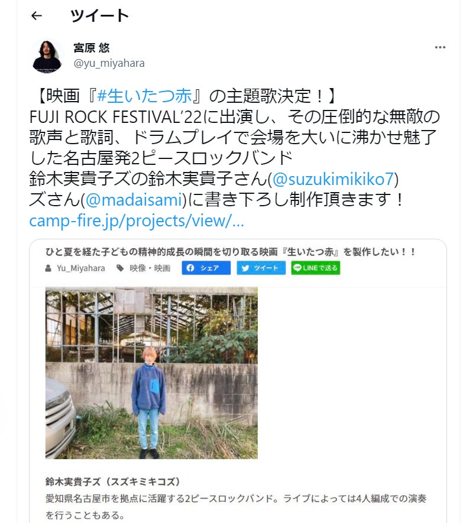Go back using the left arrow

pyautogui.click(x=37, y=15)
